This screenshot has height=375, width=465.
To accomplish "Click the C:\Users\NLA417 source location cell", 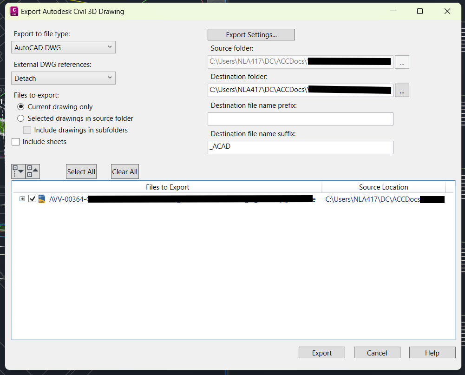I will [x=385, y=199].
